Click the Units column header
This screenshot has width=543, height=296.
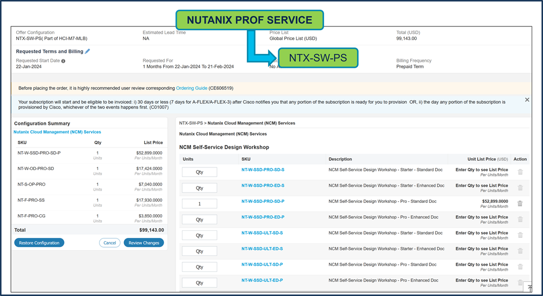[188, 159]
